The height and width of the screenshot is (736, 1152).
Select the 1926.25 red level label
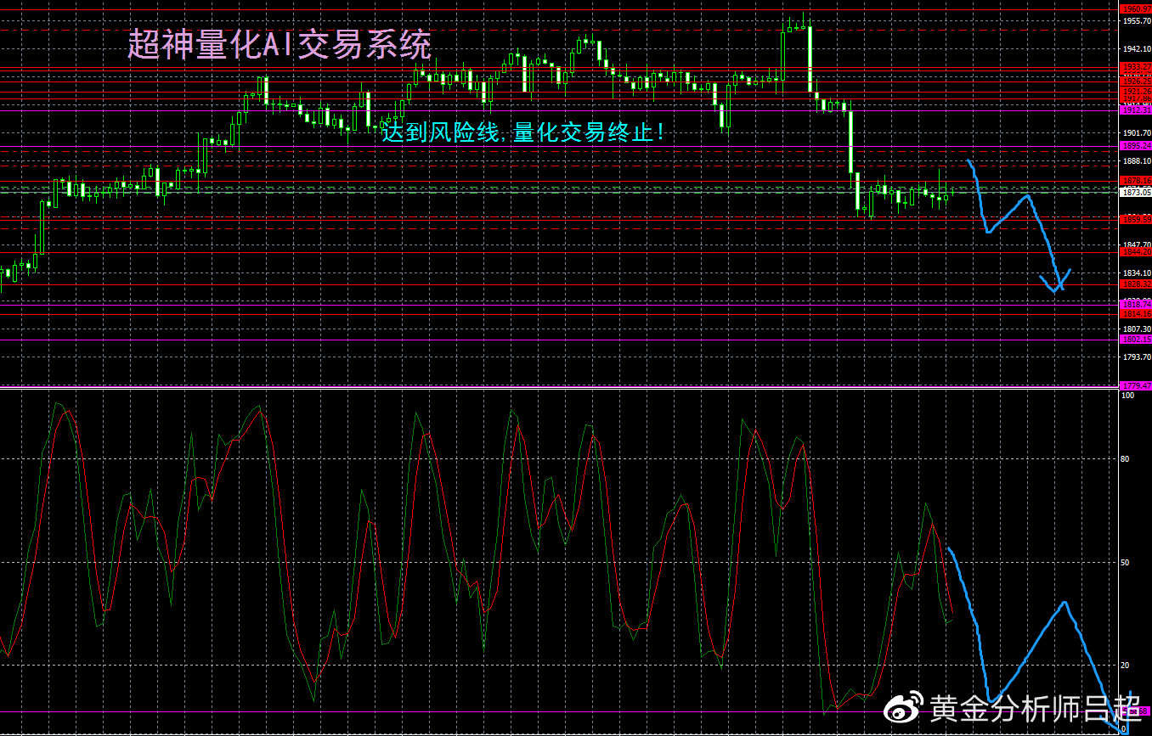[1136, 81]
